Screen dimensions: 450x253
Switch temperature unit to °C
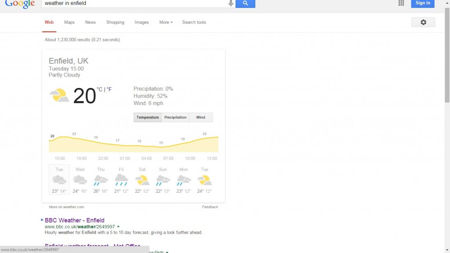99,89
